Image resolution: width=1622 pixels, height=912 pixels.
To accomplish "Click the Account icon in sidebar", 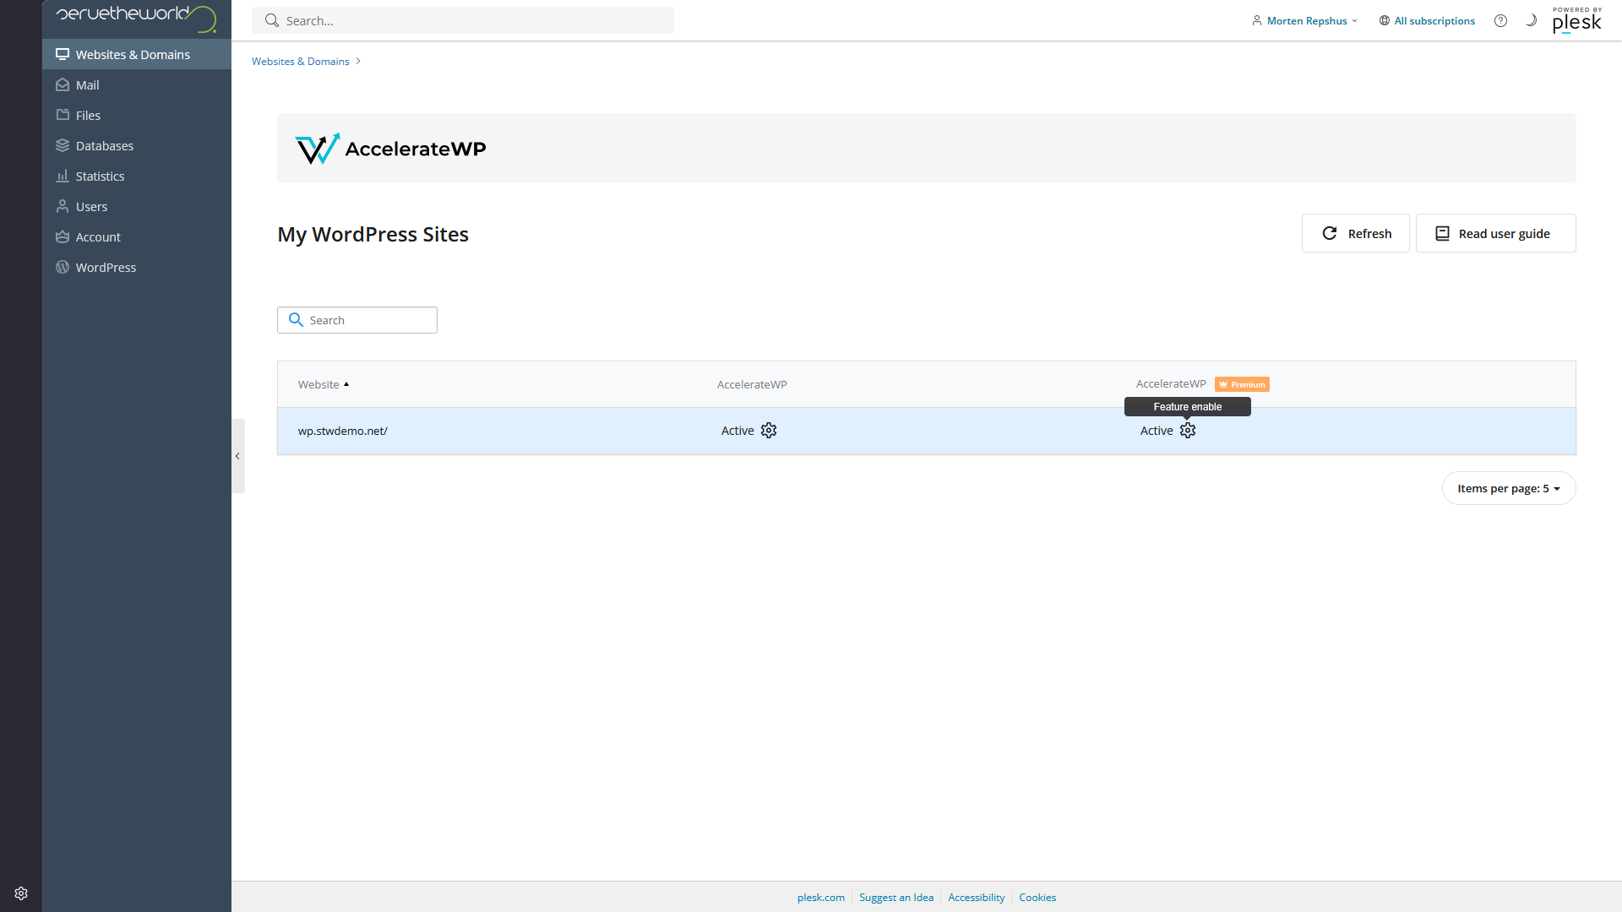I will [63, 236].
